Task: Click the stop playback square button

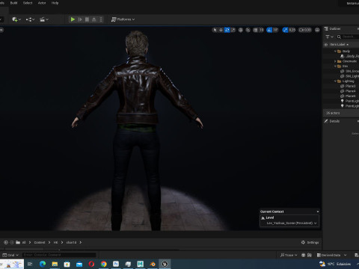Action: [x=87, y=19]
